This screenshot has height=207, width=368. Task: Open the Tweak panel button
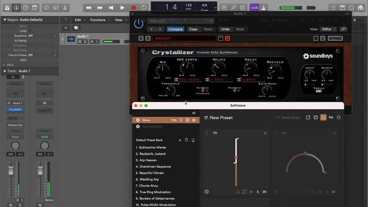point(319,91)
